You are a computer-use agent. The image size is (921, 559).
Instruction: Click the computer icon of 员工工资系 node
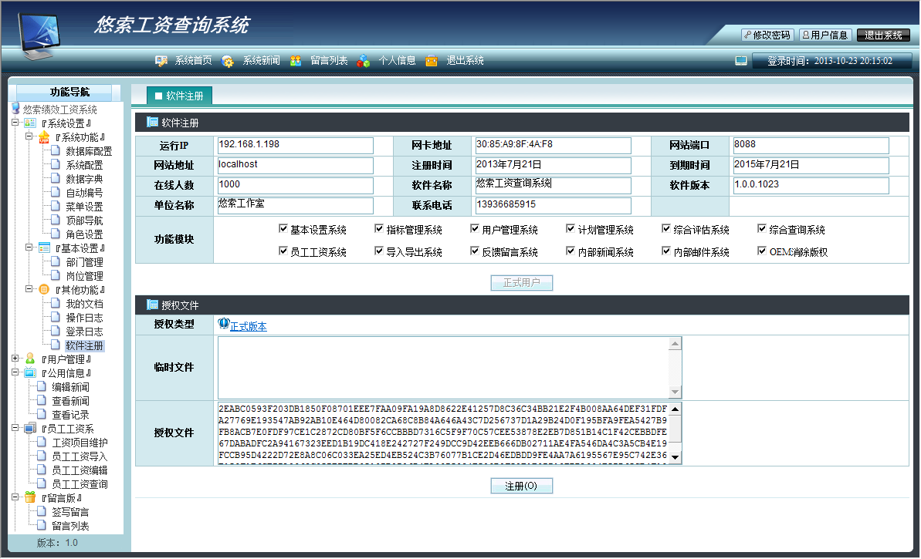[x=31, y=428]
